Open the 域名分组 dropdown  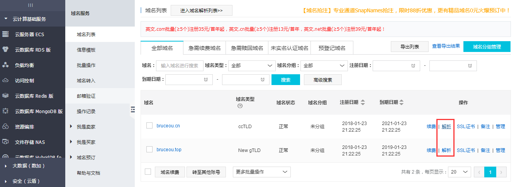[324, 66]
